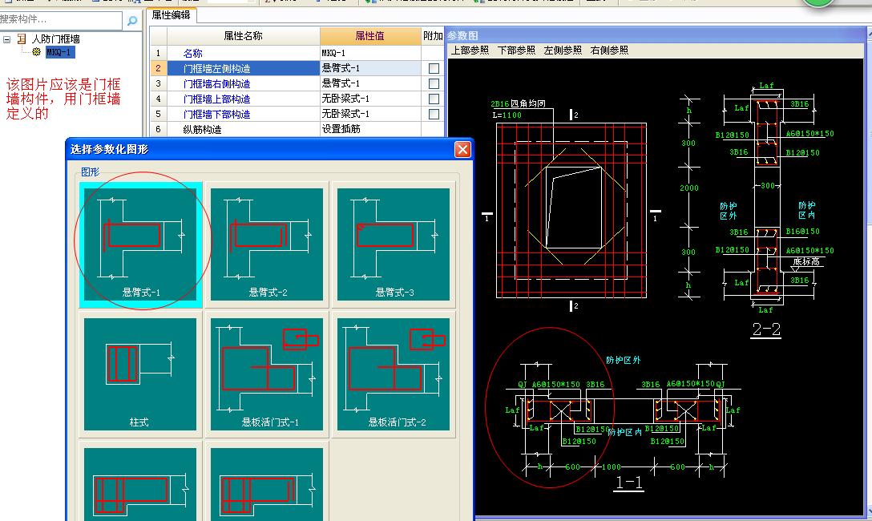872x521 pixels.
Task: Click the 人防门框墙 folder icon
Action: (x=22, y=38)
